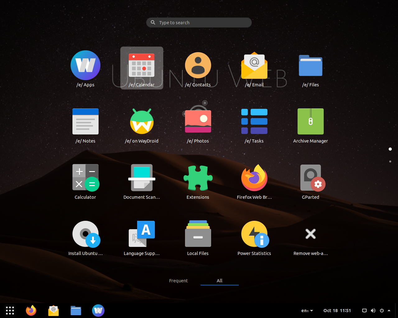This screenshot has height=318, width=398.
Task: Click the power icon in the system tray
Action: [382, 311]
